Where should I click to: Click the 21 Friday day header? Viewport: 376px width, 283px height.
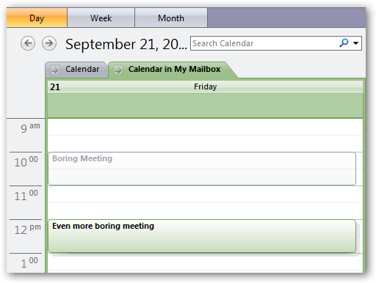point(205,87)
